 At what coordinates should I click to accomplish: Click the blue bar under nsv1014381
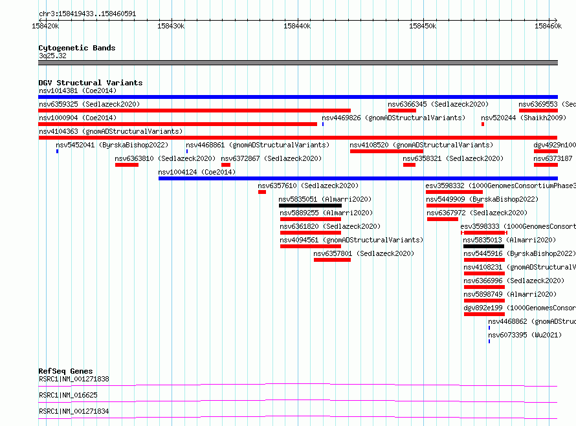tap(298, 97)
